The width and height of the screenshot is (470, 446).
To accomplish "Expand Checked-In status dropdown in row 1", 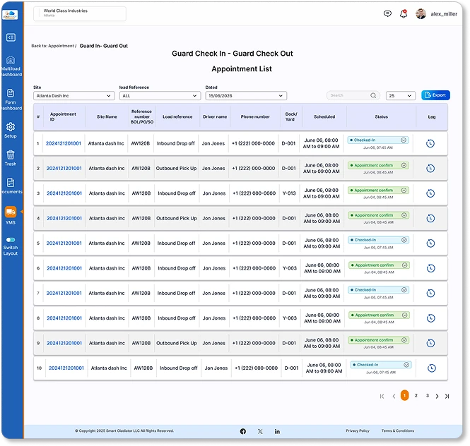I will pyautogui.click(x=404, y=140).
